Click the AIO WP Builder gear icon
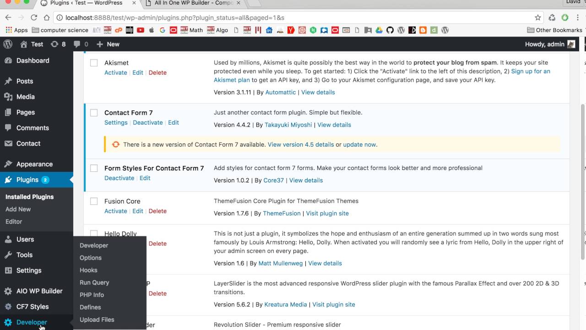This screenshot has height=330, width=586. (8, 291)
